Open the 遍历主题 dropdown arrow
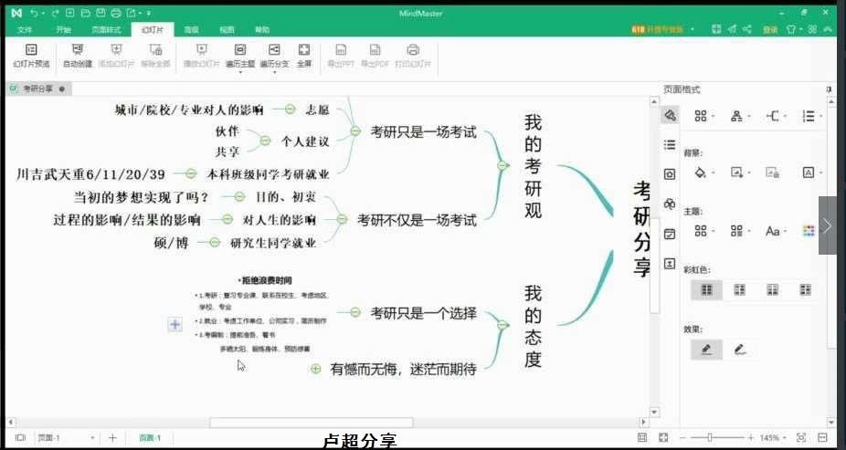 tap(240, 72)
